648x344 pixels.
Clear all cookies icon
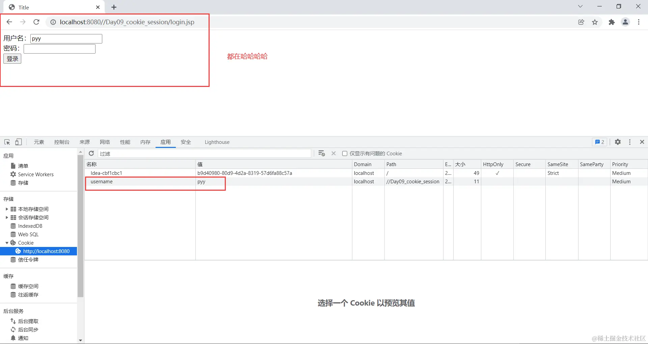(322, 153)
